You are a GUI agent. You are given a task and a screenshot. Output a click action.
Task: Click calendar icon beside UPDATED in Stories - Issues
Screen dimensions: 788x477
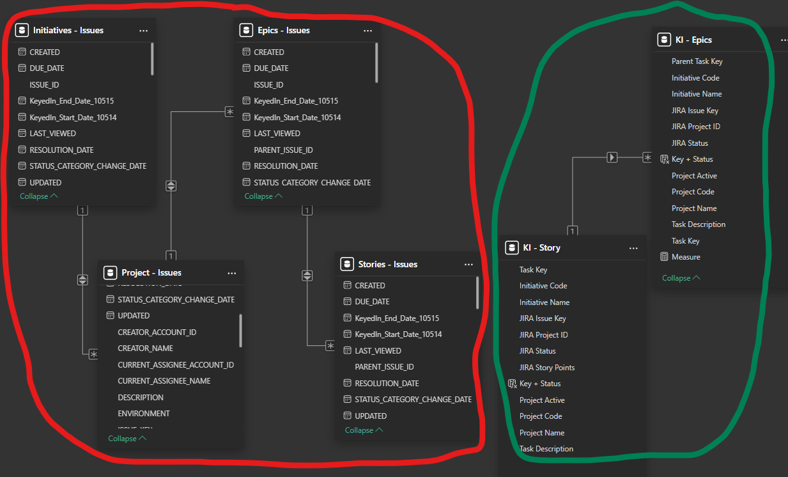click(348, 416)
